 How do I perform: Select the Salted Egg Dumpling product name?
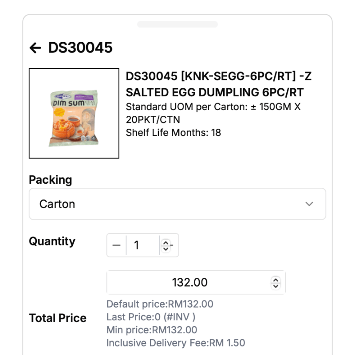tap(219, 84)
